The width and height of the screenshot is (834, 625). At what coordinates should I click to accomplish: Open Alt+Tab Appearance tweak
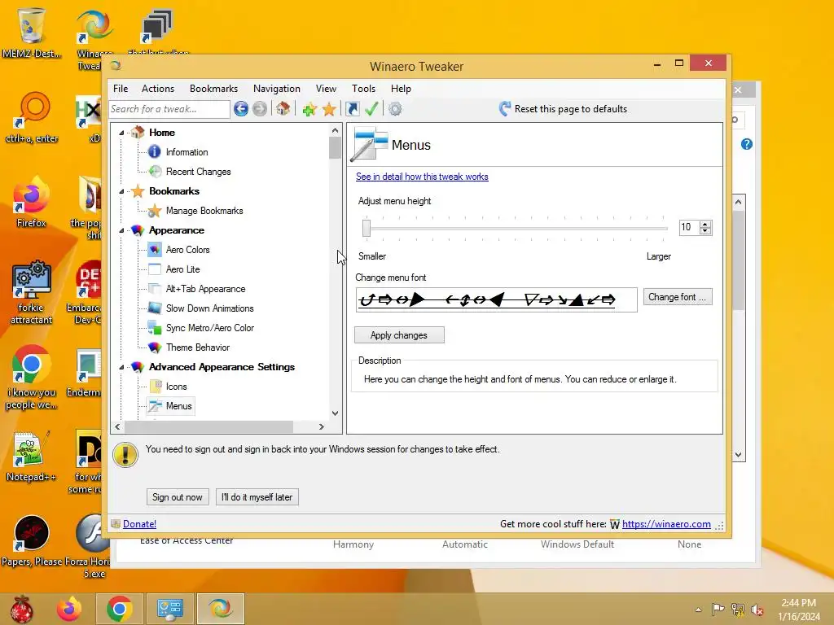[x=206, y=289]
